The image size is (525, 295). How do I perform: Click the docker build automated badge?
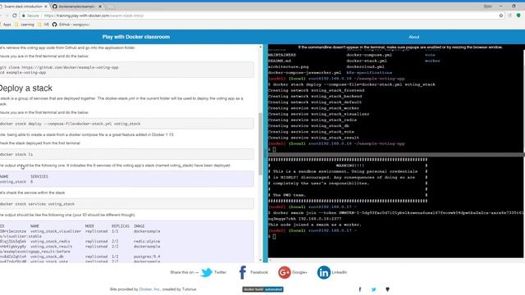tap(262, 289)
